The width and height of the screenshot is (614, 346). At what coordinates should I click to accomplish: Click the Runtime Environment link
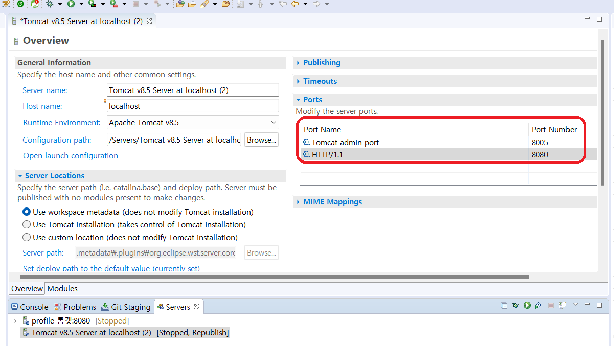pyautogui.click(x=62, y=123)
